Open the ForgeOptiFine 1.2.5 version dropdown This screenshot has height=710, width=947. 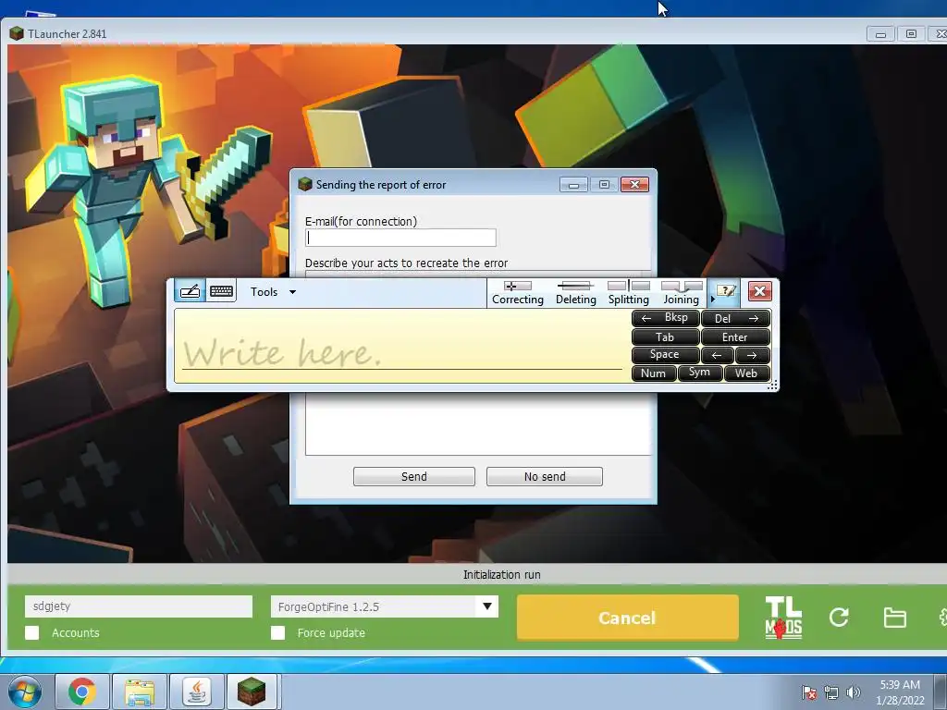(385, 606)
